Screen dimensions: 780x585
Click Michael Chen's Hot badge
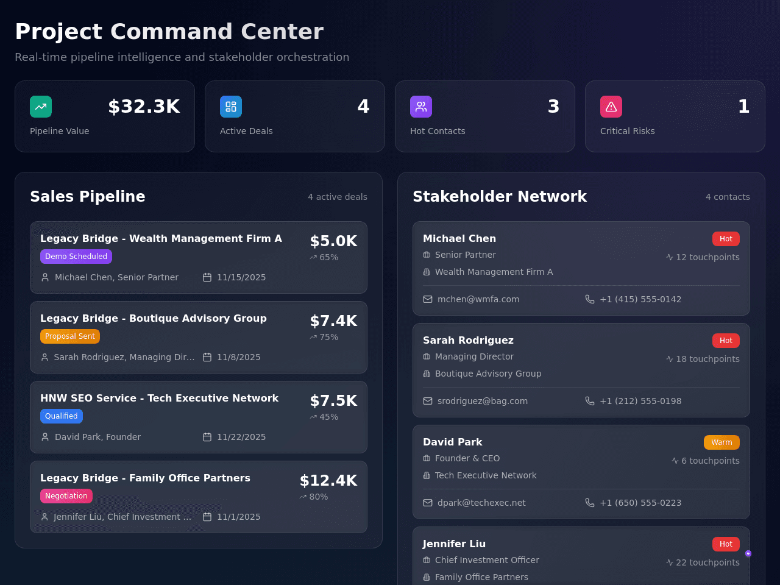pyautogui.click(x=726, y=239)
